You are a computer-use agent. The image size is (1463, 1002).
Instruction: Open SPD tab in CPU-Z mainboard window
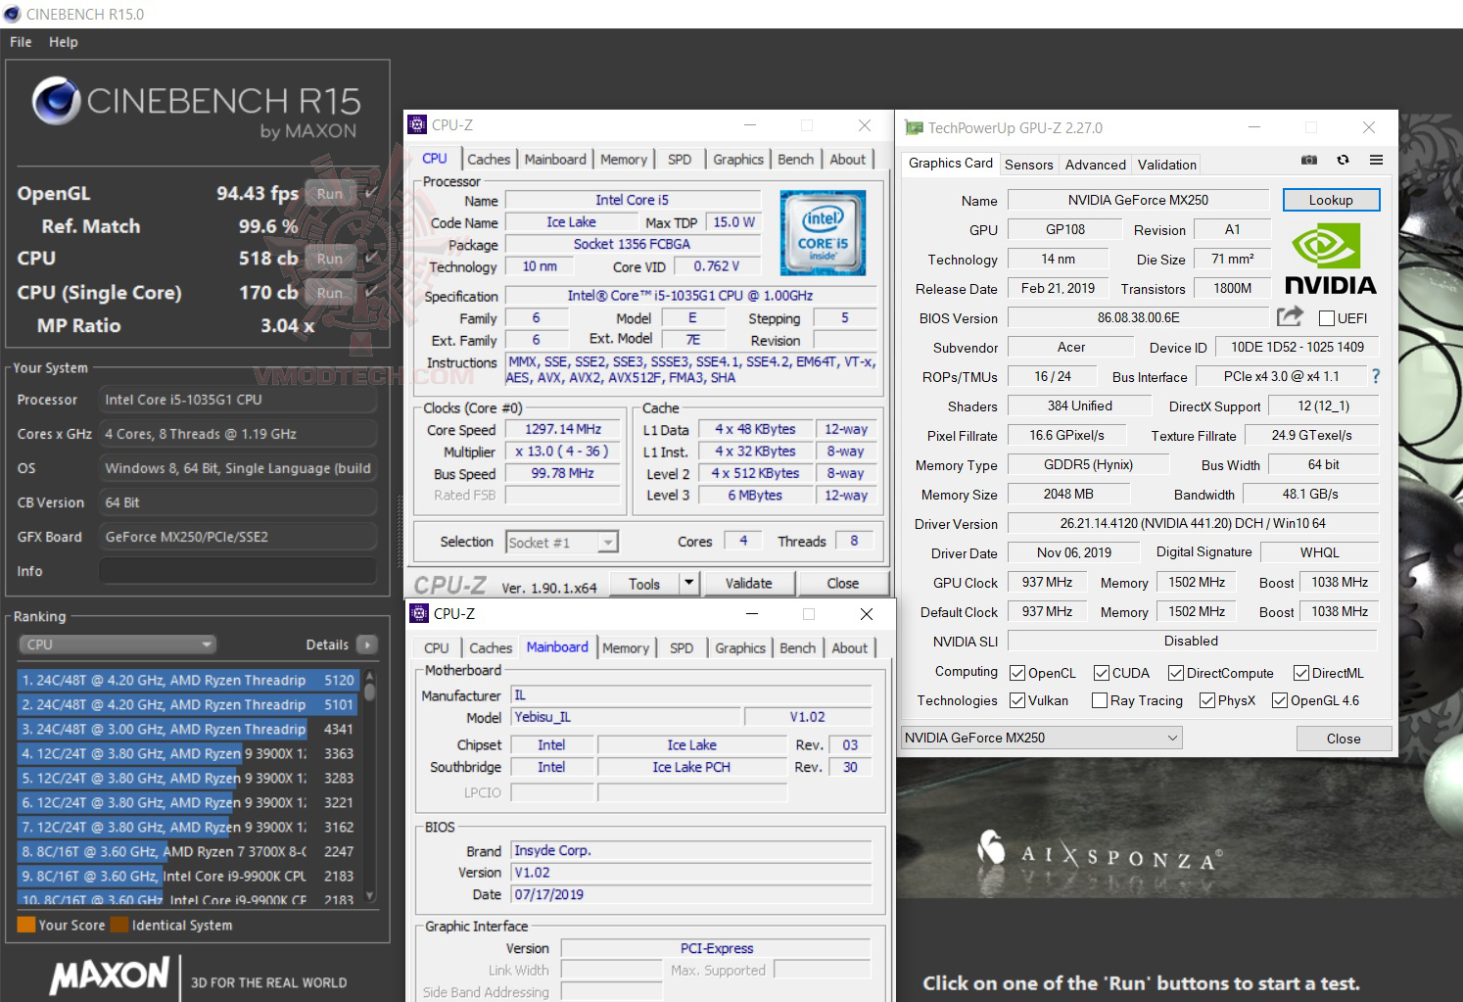(x=682, y=648)
